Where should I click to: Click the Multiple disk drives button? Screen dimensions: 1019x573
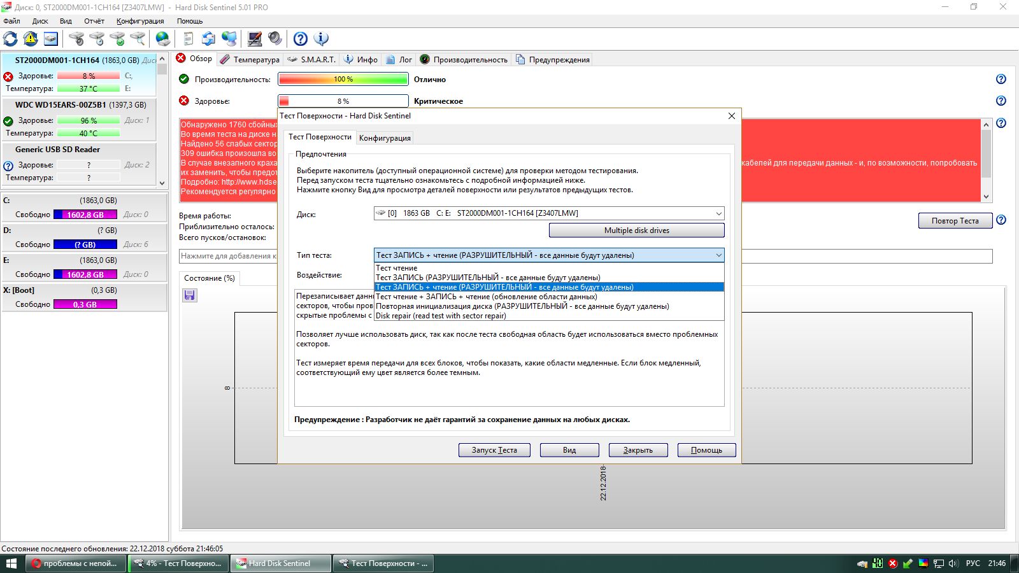click(637, 230)
